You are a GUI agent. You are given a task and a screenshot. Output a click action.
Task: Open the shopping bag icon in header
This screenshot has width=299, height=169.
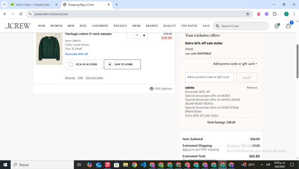(x=288, y=26)
